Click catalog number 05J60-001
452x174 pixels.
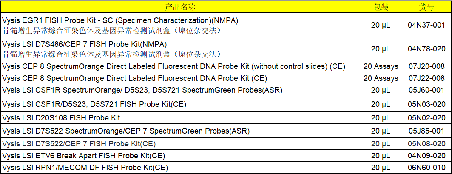click(426, 90)
